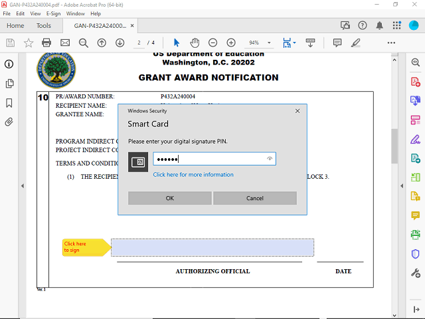
Task: Open the Attachments paperclip panel
Action: pyautogui.click(x=9, y=122)
